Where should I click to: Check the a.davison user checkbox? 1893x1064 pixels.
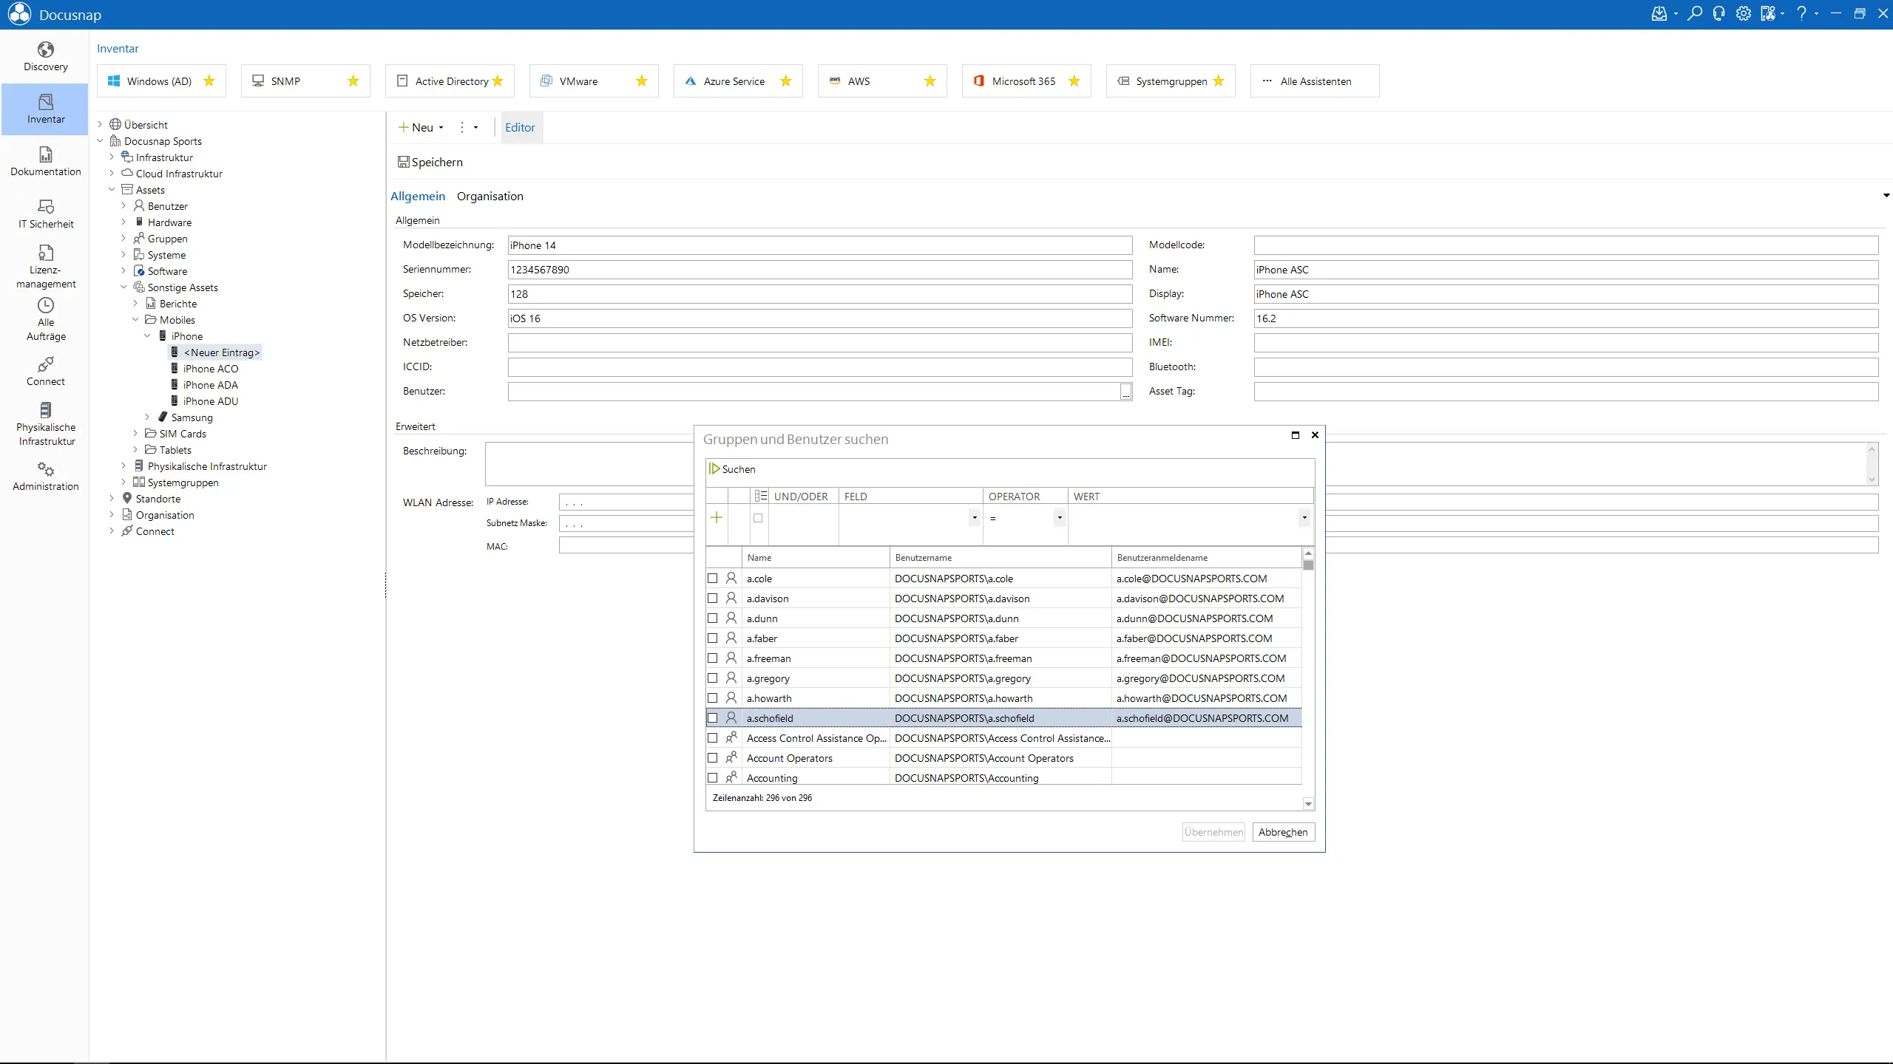pyautogui.click(x=713, y=598)
